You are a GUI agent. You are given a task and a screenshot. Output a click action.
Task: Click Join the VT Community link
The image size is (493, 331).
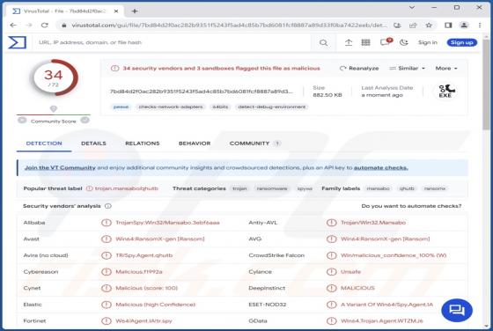[x=60, y=168]
